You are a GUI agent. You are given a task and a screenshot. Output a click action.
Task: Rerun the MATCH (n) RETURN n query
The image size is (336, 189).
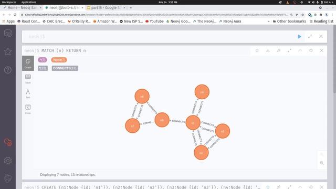click(x=311, y=50)
